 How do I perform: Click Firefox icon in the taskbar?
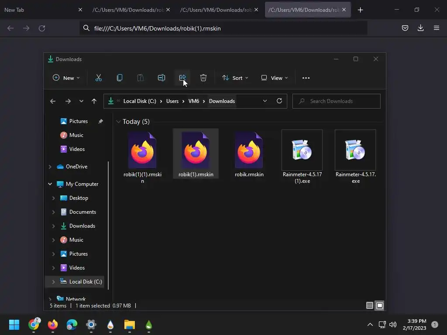53,325
